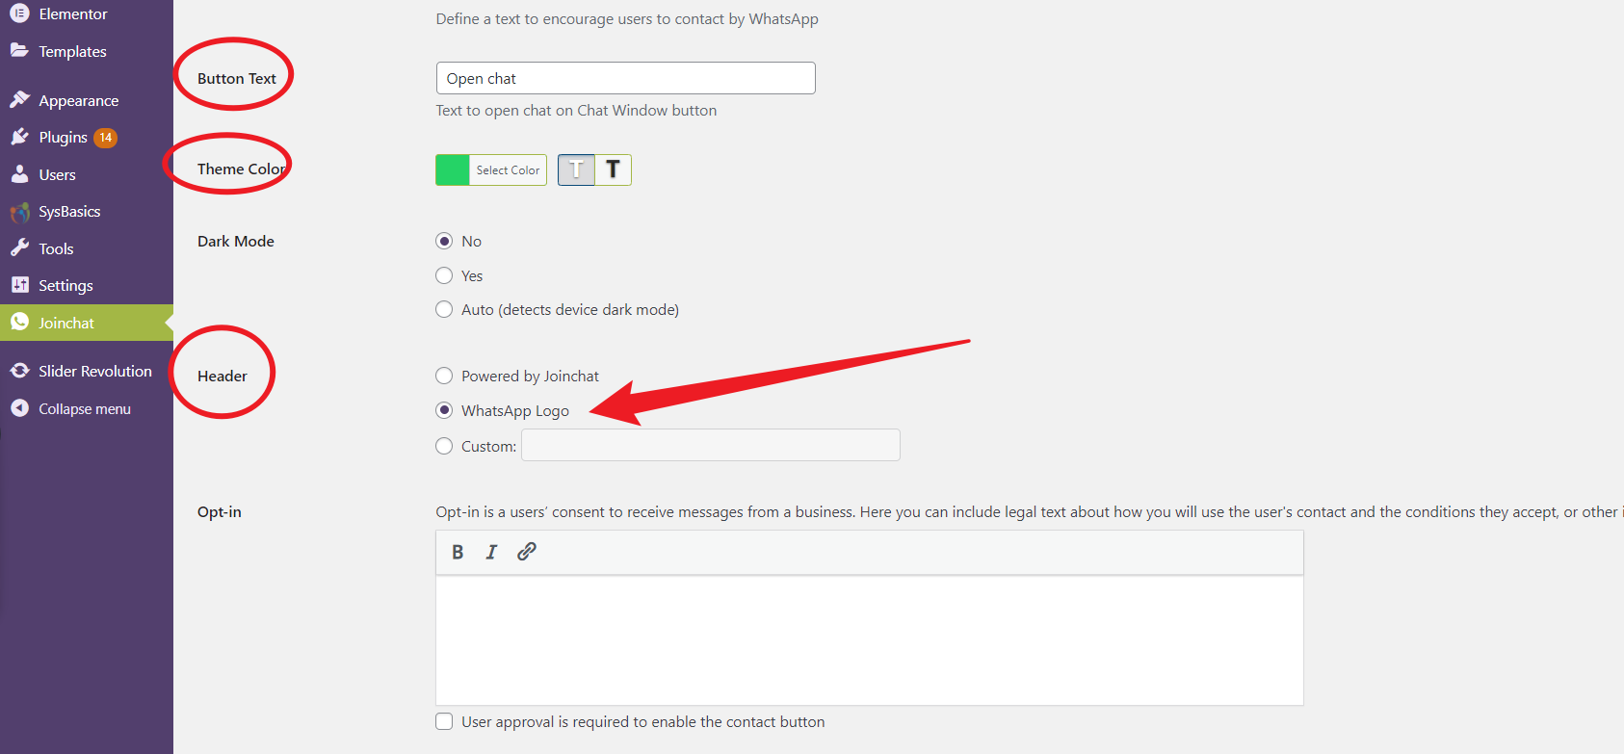1624x754 pixels.
Task: Click the Settings sliders icon
Action: (19, 285)
